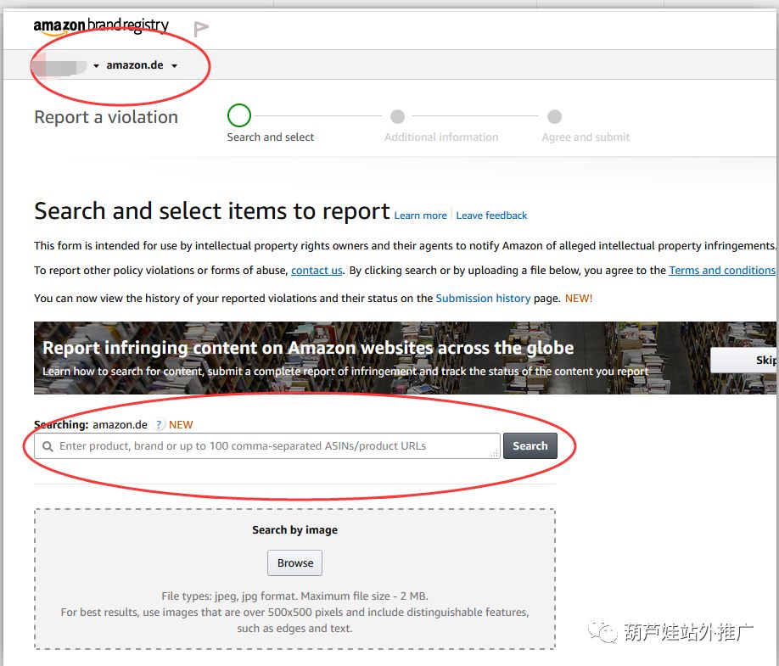Select the Additional information step dot
Screen dimensions: 779x666
pos(397,117)
